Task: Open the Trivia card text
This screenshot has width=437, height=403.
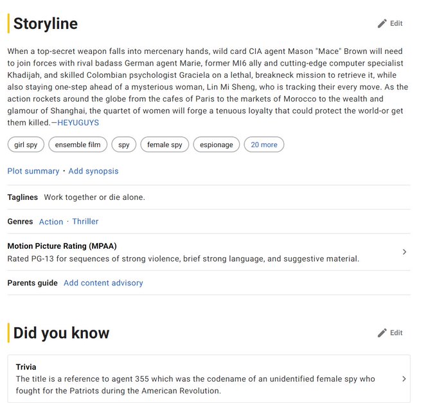Action: click(195, 385)
